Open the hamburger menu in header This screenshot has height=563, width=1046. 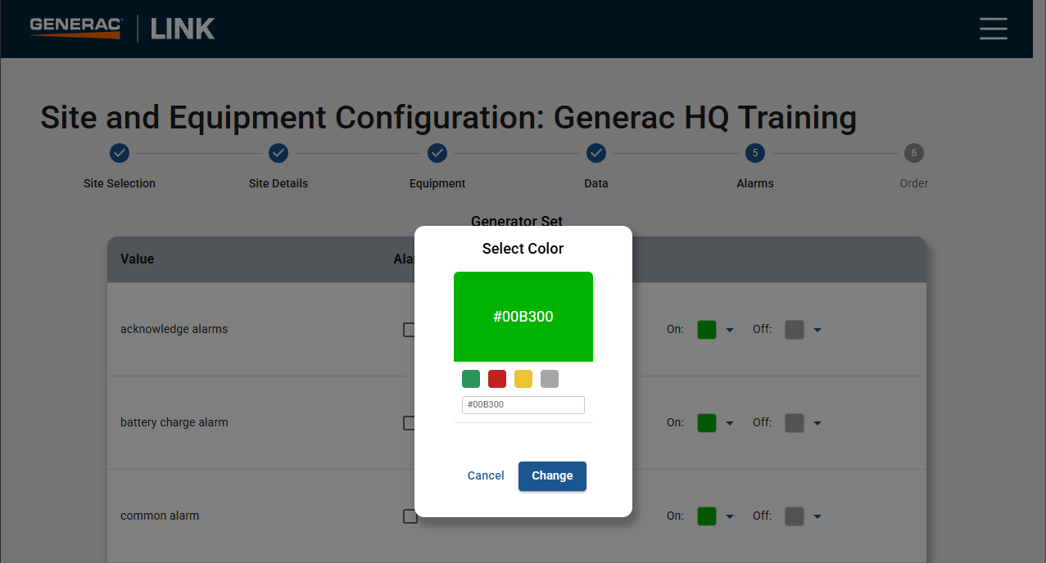993,29
